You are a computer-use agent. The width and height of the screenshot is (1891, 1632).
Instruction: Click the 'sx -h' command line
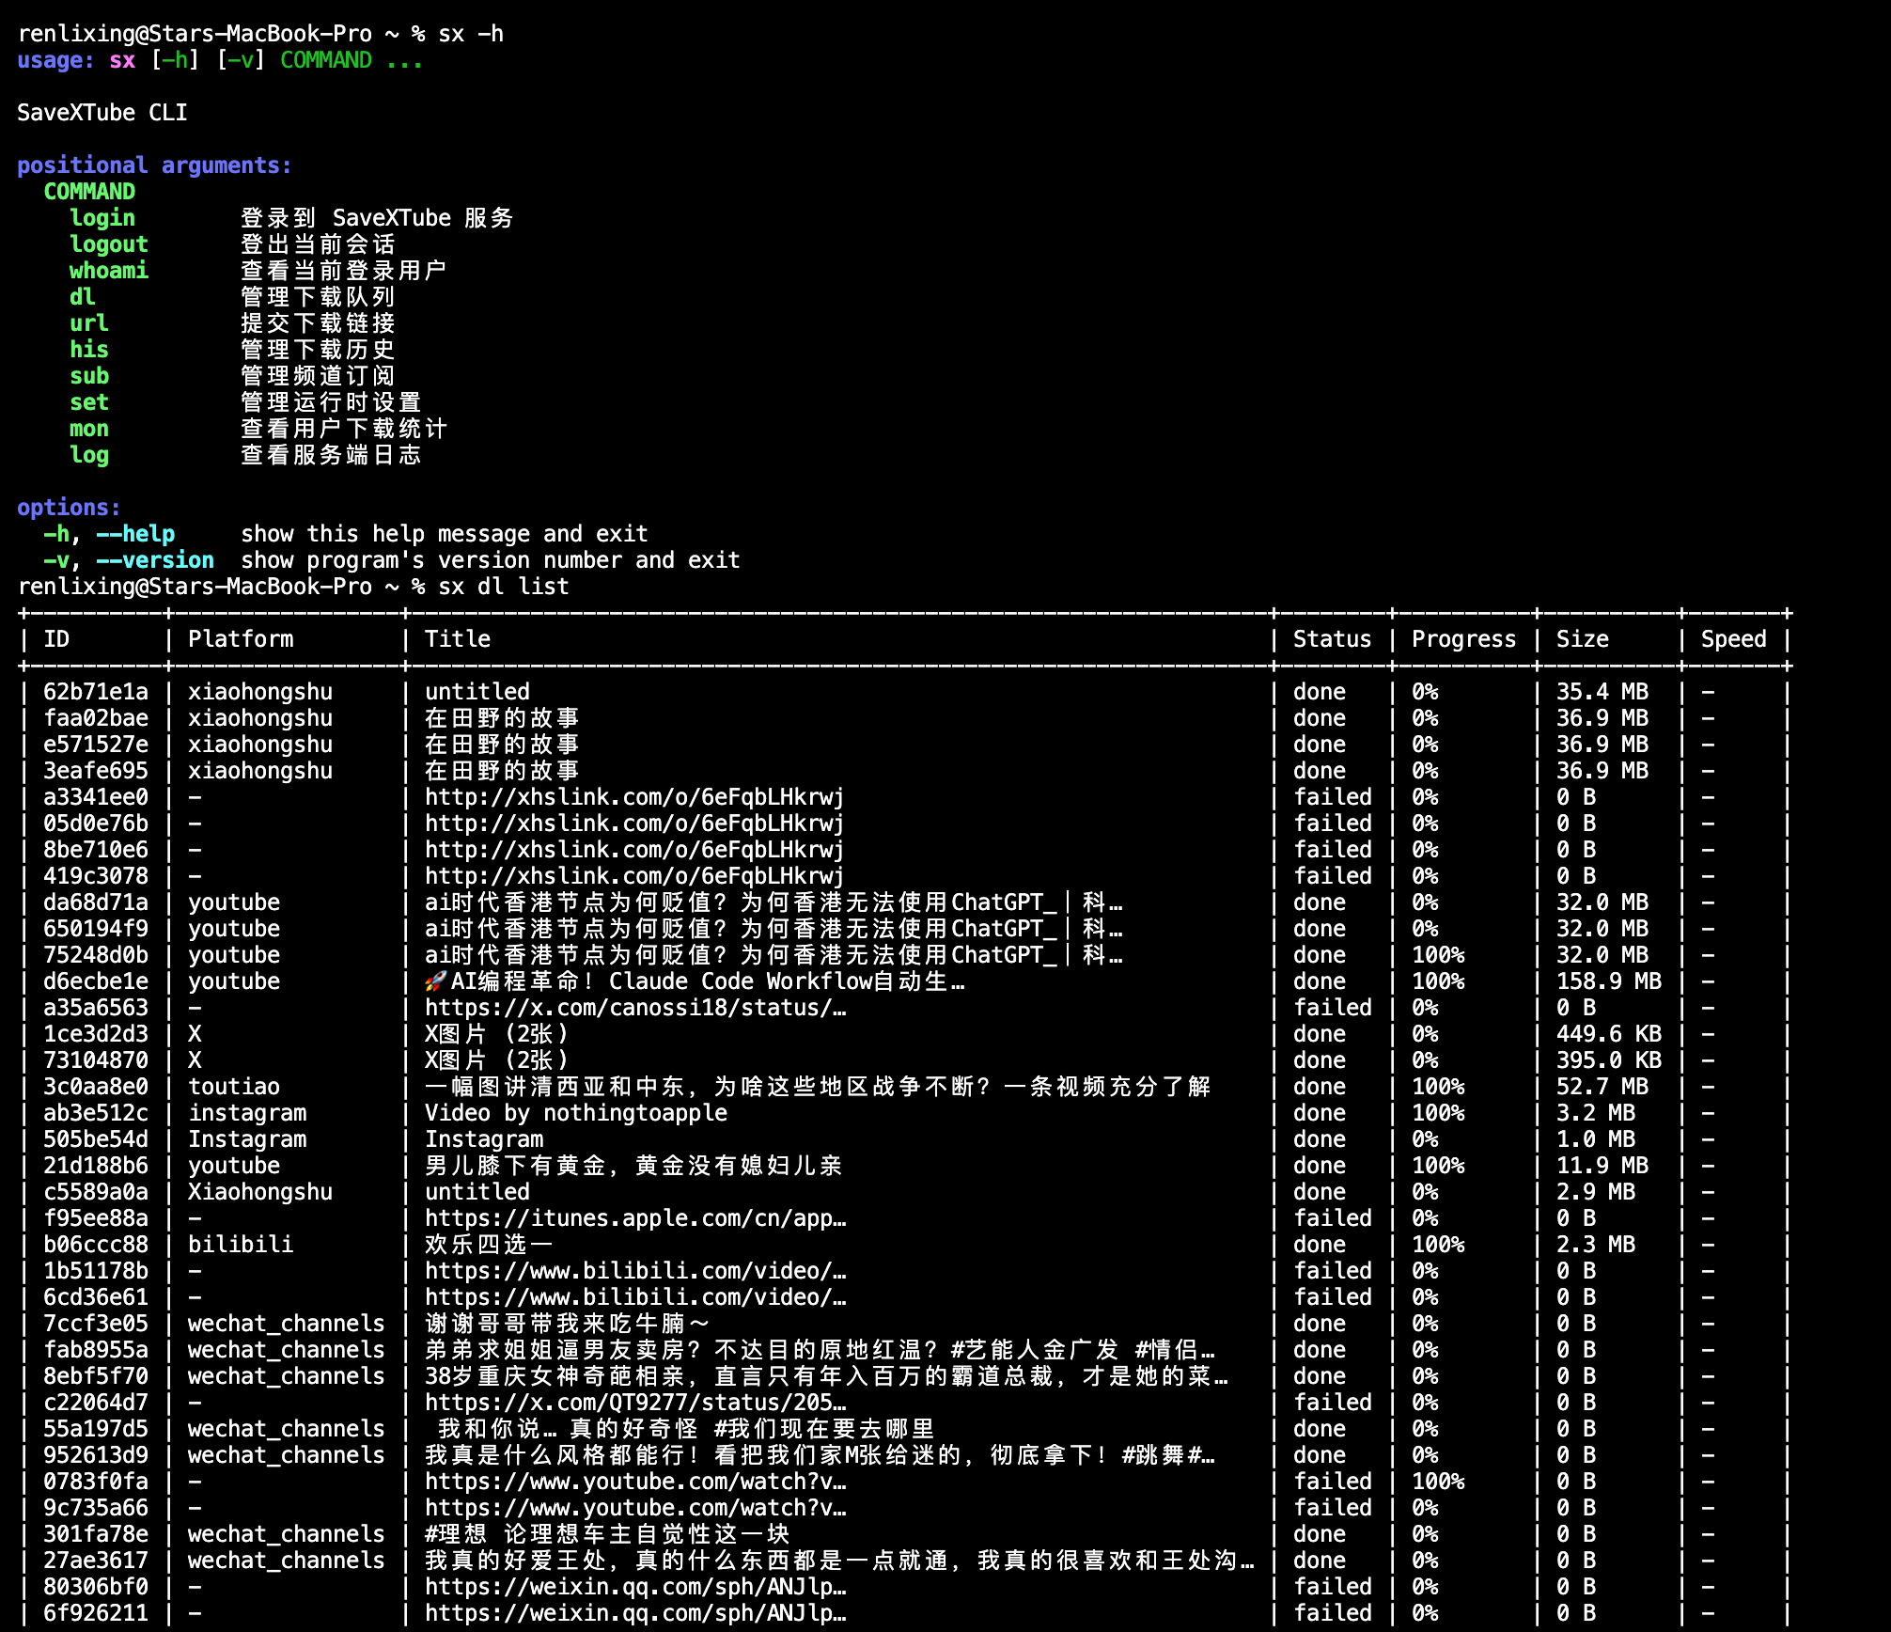pyautogui.click(x=471, y=34)
